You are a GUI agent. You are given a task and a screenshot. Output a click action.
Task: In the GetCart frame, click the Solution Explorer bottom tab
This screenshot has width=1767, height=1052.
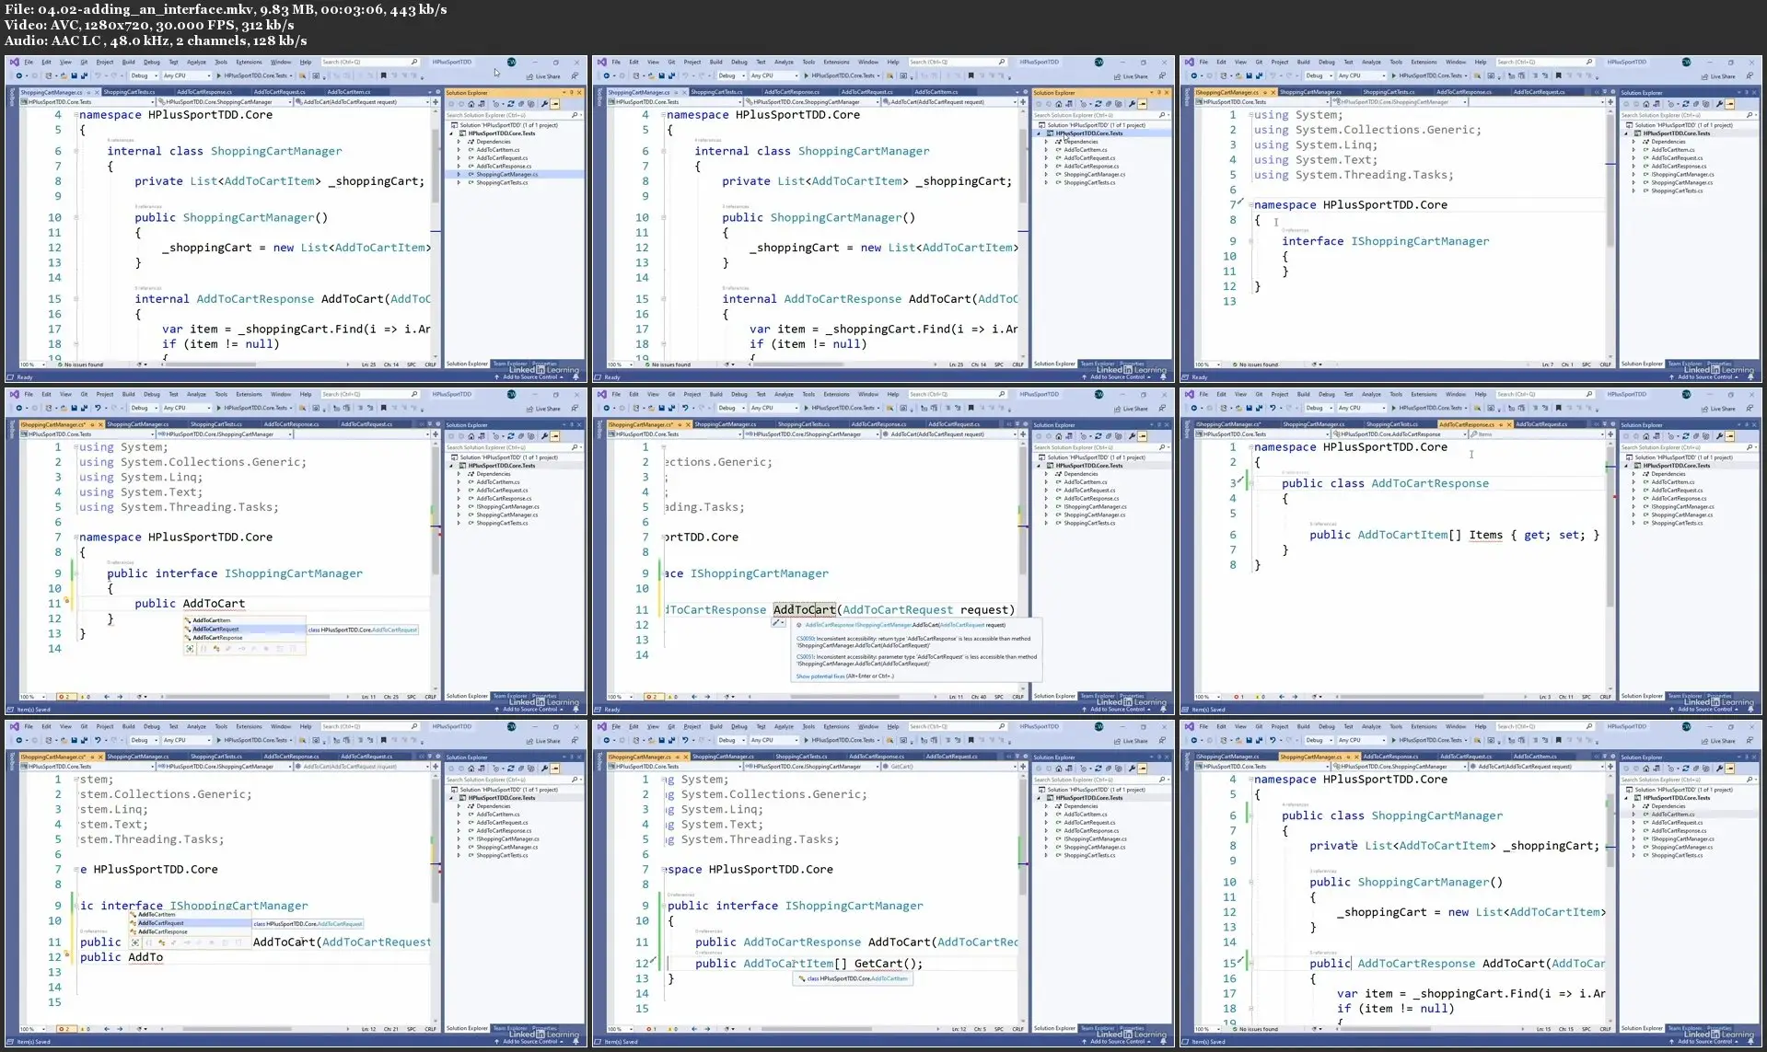point(1054,1029)
